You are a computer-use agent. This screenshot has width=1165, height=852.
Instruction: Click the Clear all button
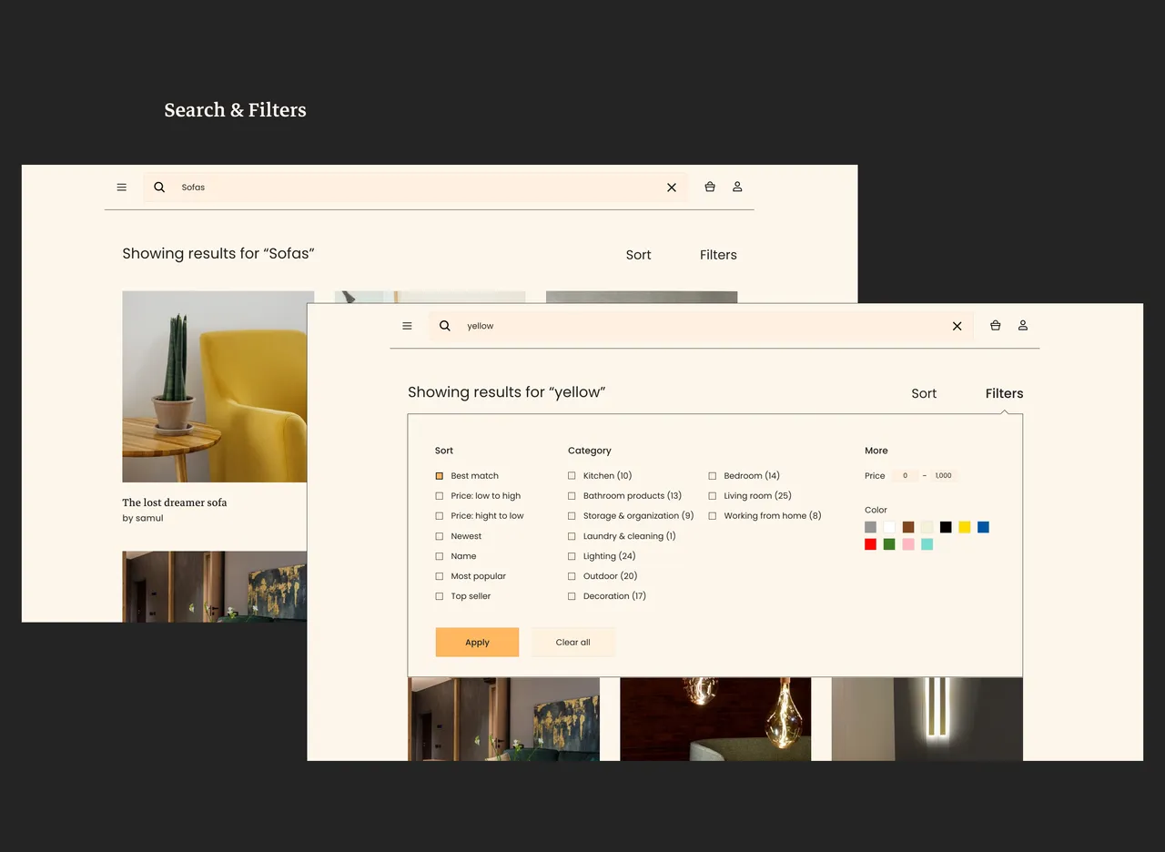pos(573,642)
